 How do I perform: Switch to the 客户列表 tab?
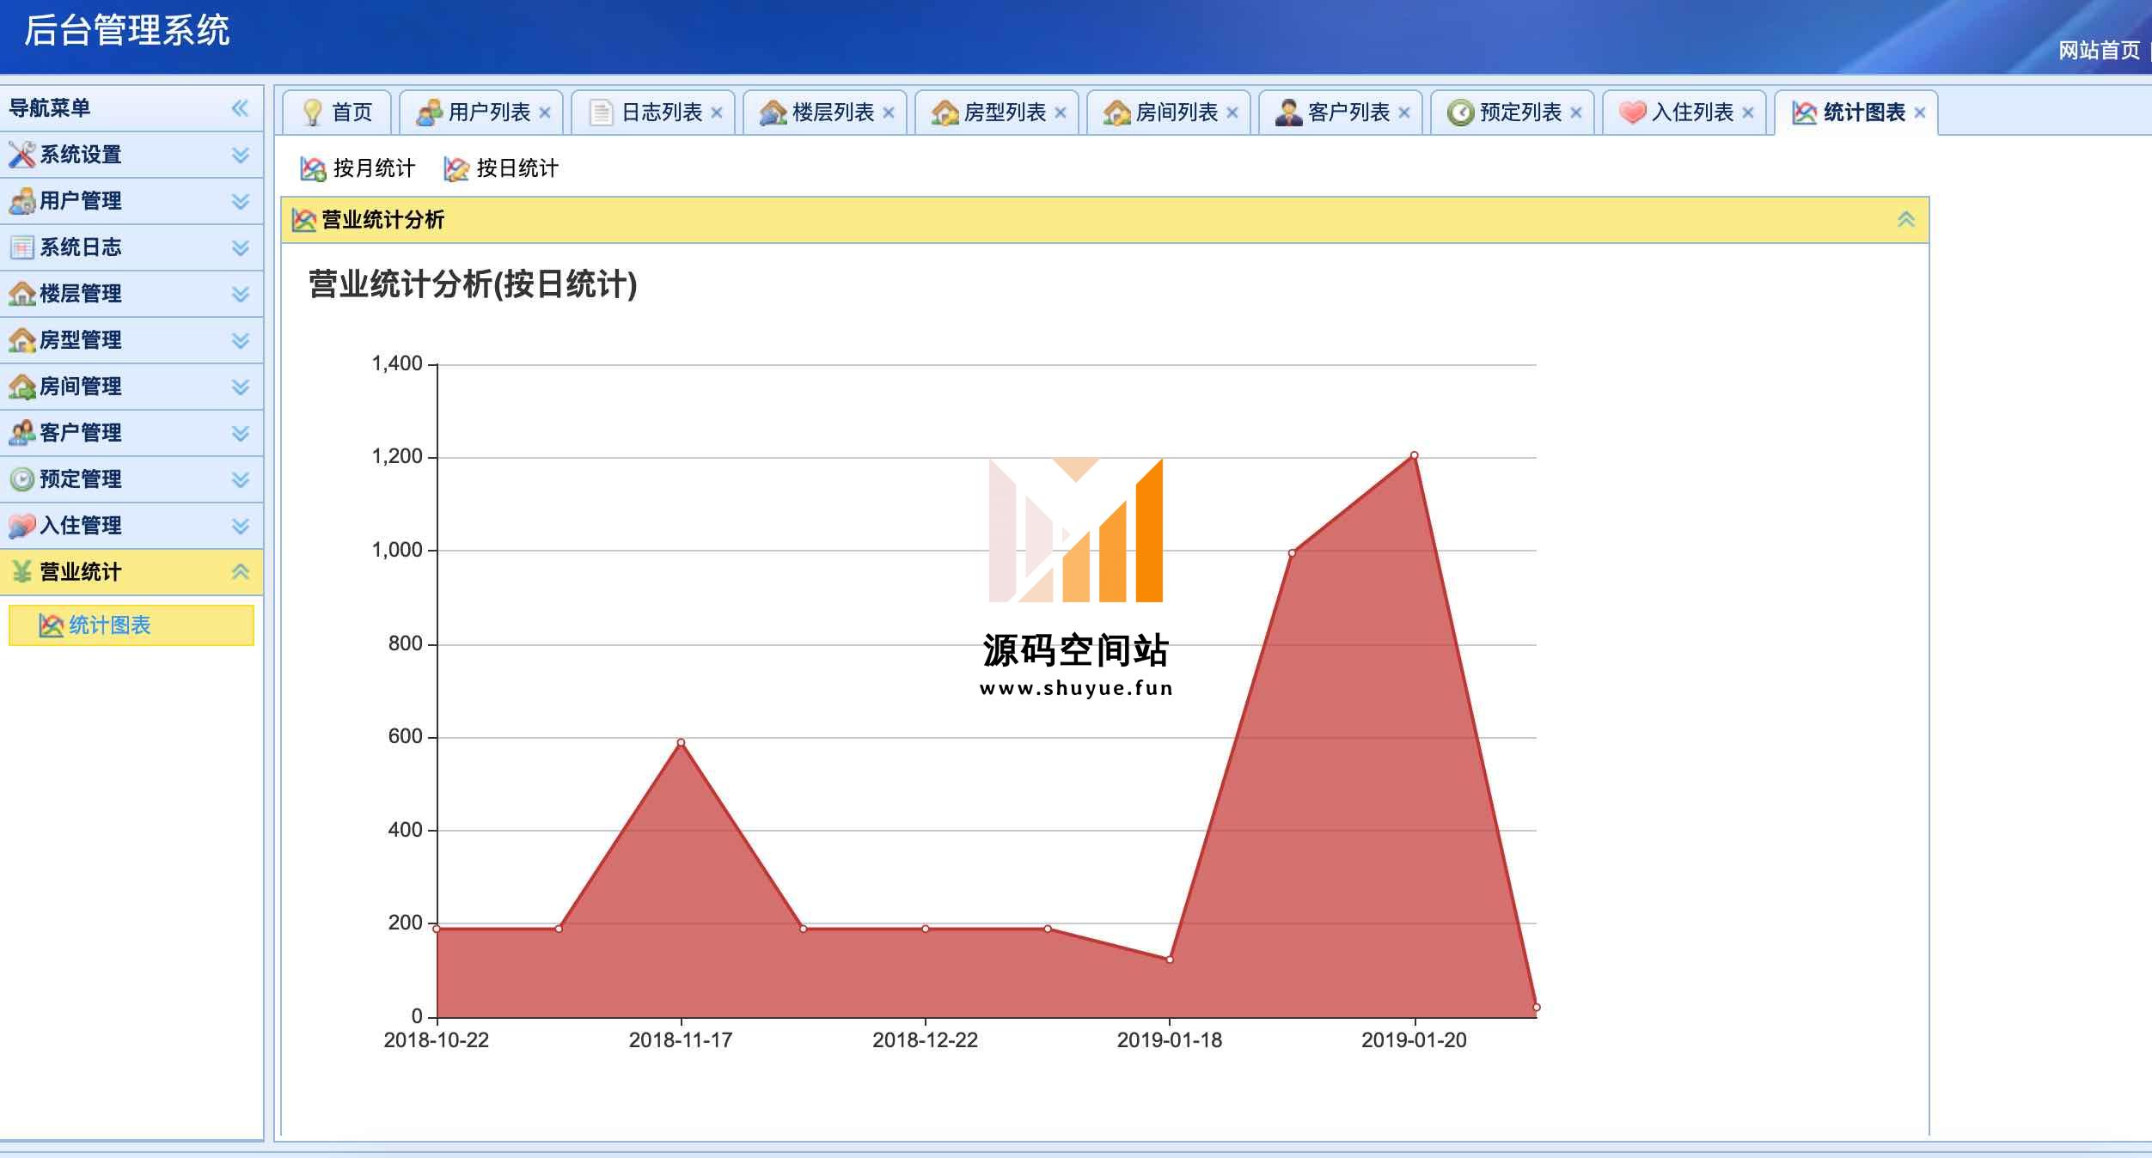(1347, 113)
